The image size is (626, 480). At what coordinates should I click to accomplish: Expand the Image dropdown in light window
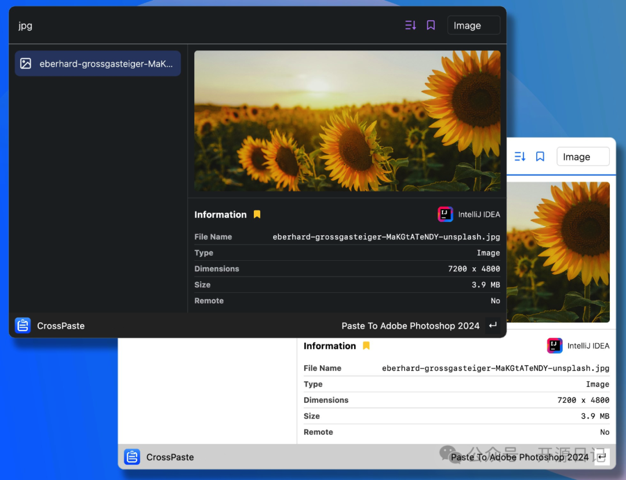(583, 157)
